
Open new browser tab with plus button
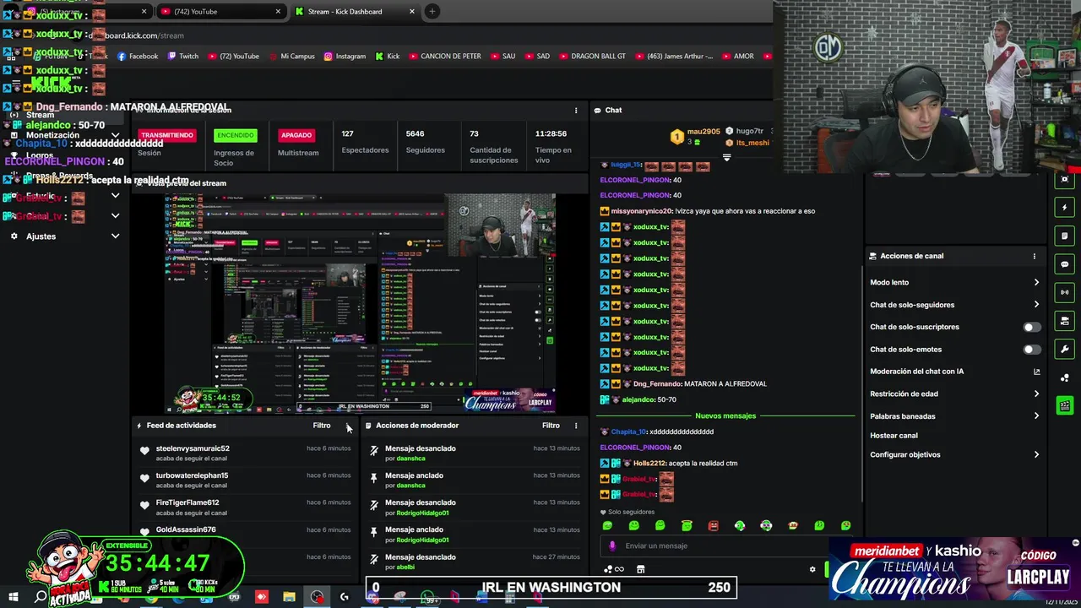click(x=432, y=11)
